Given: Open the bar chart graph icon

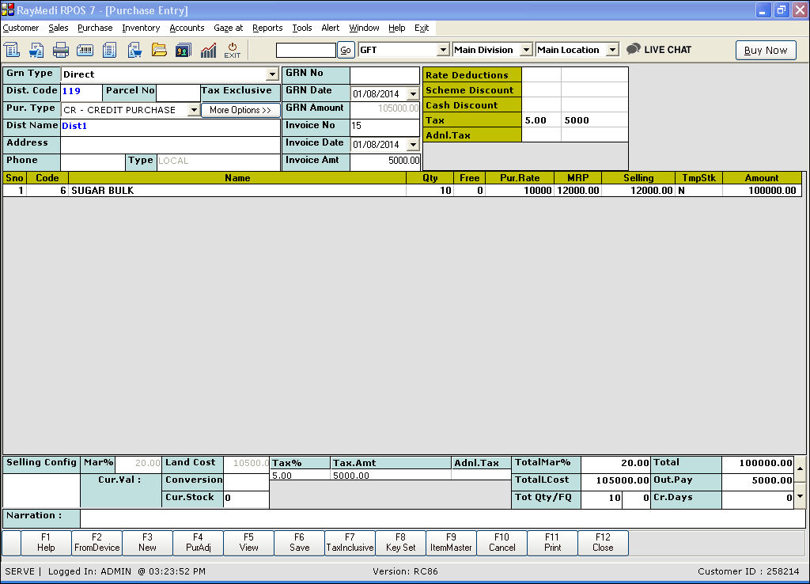Looking at the screenshot, I should coord(208,50).
